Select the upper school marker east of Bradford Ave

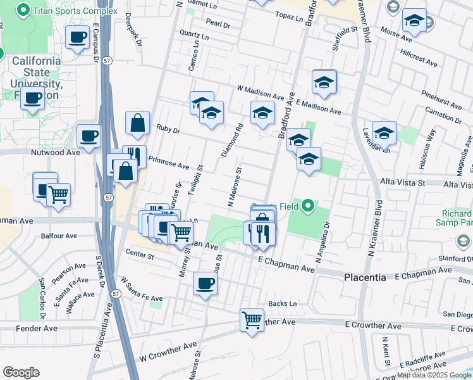click(298, 139)
